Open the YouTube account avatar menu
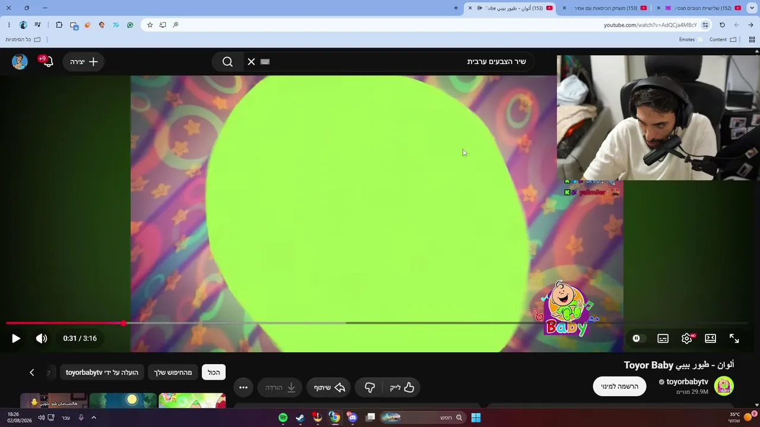 pos(20,62)
